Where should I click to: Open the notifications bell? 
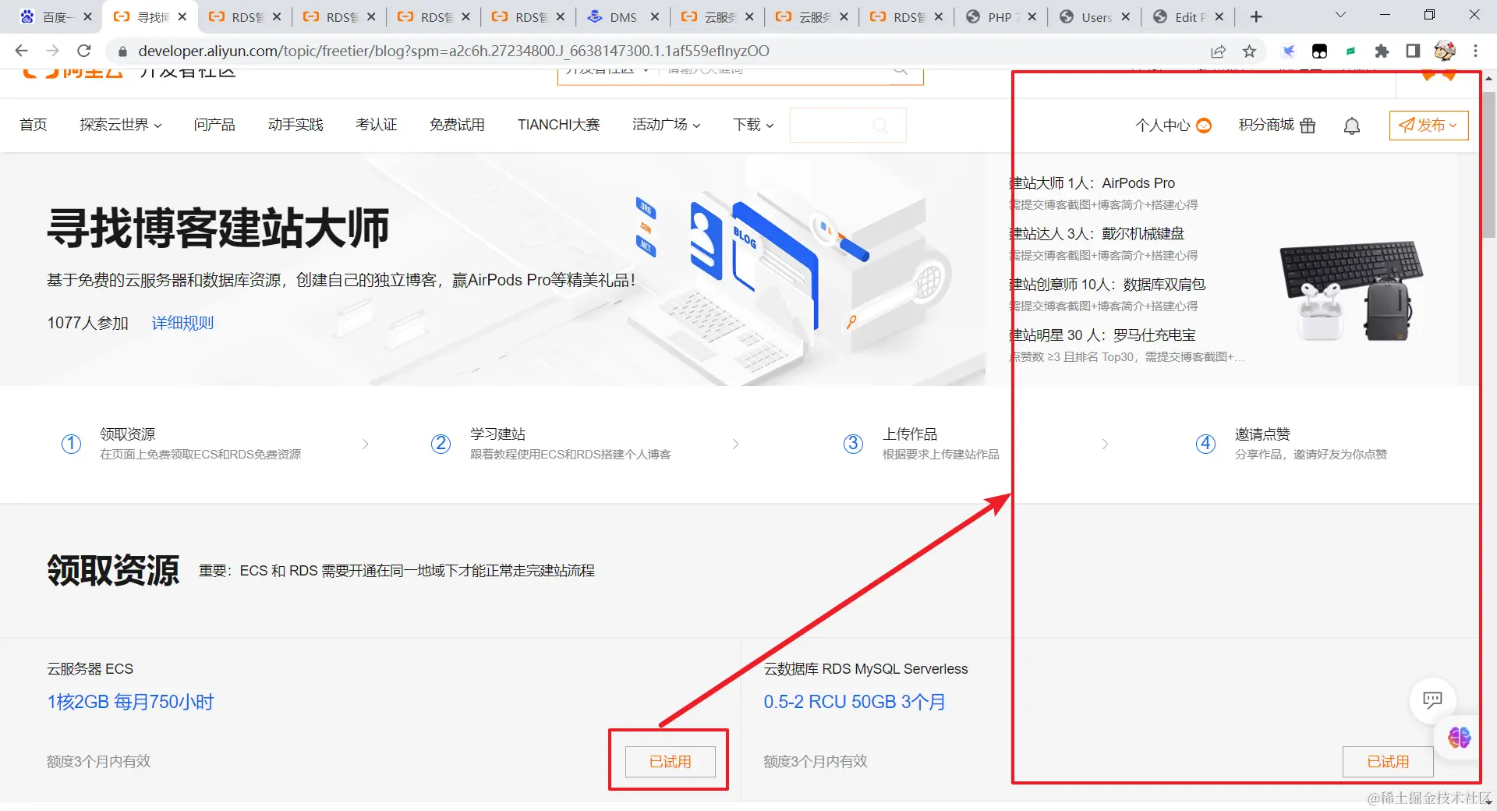tap(1352, 126)
